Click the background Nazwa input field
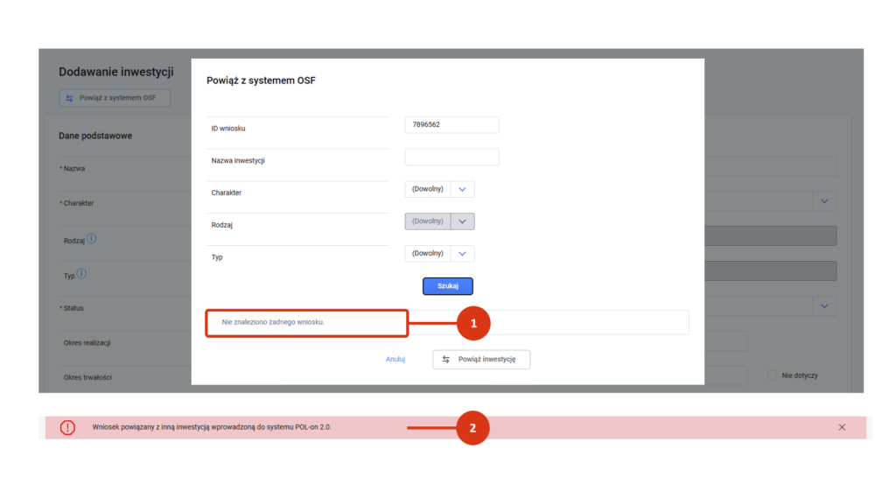This screenshot has height=484, width=896. coord(770,167)
